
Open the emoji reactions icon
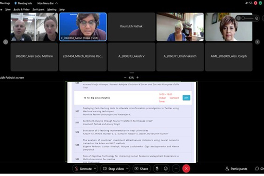tap(166, 169)
